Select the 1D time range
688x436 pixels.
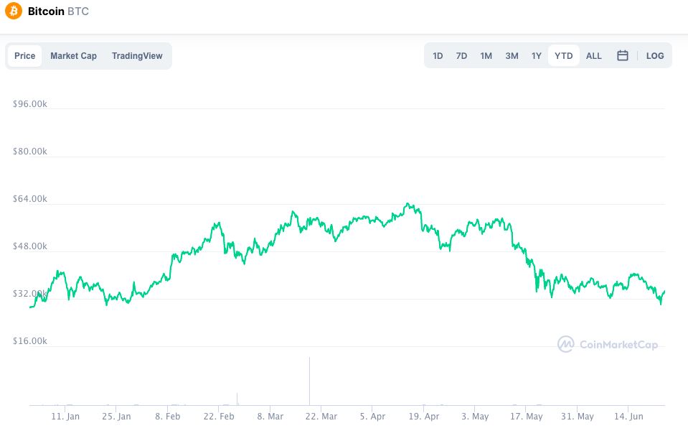coord(438,56)
